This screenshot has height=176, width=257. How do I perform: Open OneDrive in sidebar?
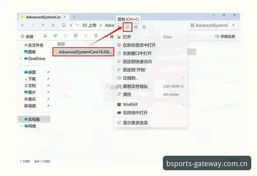pyautogui.click(x=35, y=58)
